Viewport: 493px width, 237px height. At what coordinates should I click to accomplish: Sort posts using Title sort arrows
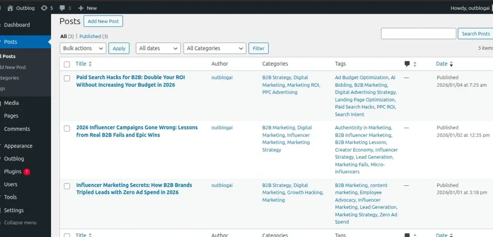90,64
